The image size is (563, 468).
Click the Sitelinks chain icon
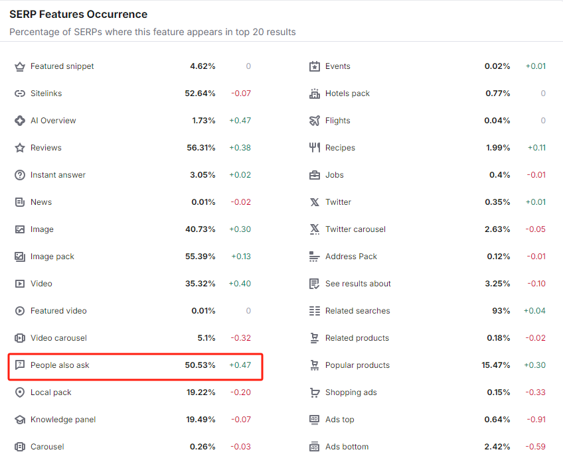coord(20,93)
